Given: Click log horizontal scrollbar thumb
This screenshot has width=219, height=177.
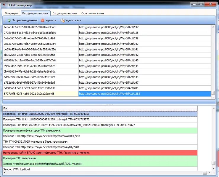Looking at the screenshot, I should pos(205,173).
